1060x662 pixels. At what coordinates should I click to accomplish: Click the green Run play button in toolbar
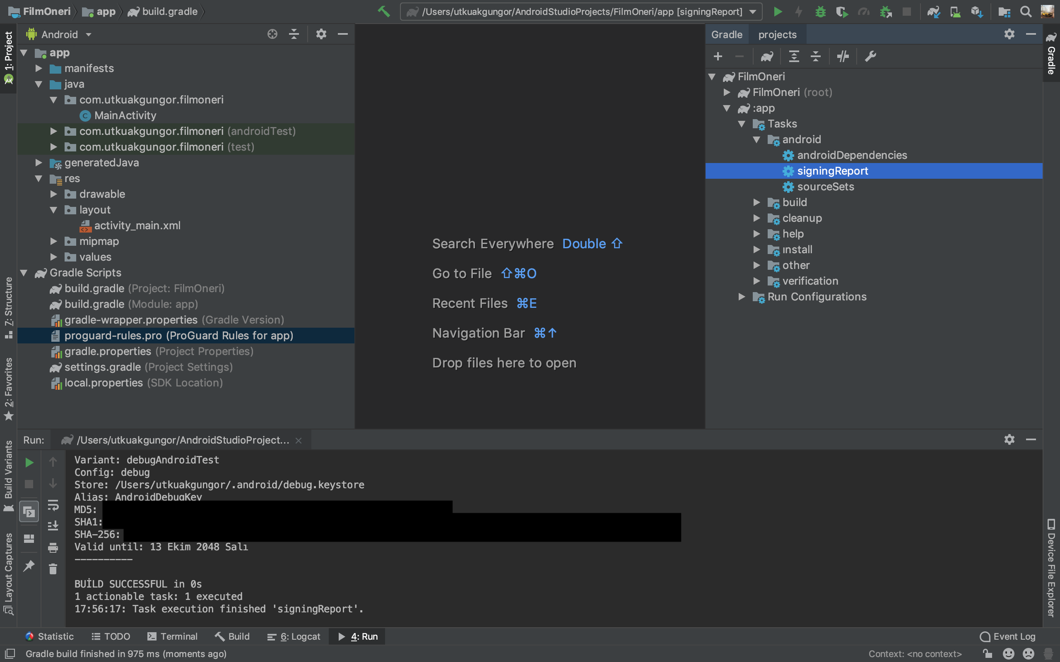778,12
